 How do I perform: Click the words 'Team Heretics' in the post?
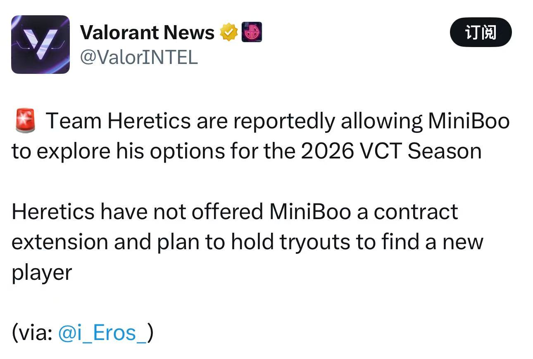coord(118,121)
